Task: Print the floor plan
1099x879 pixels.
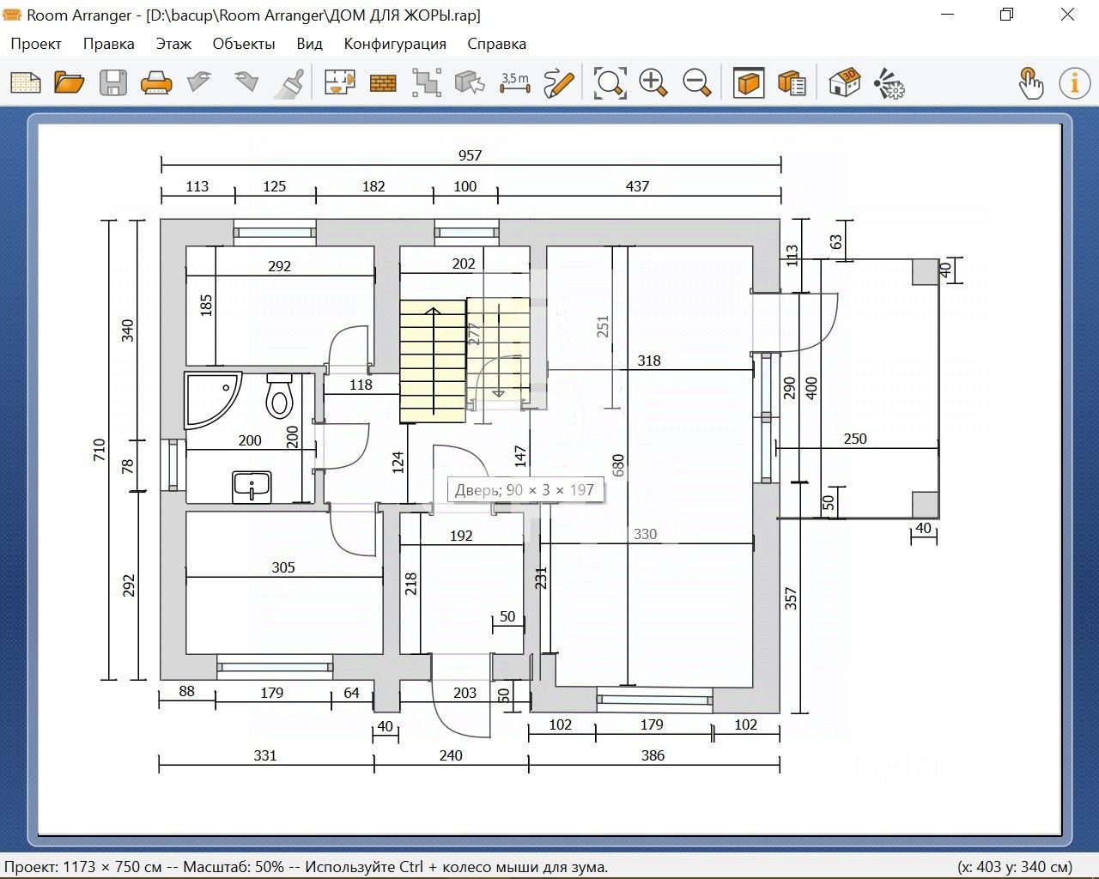Action: pos(156,83)
